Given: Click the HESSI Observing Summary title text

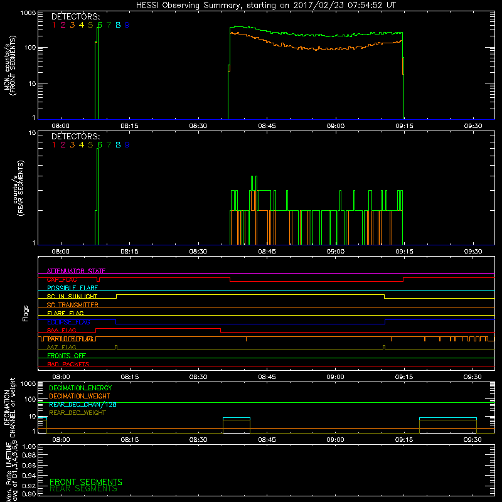Looking at the screenshot, I should pos(265,6).
